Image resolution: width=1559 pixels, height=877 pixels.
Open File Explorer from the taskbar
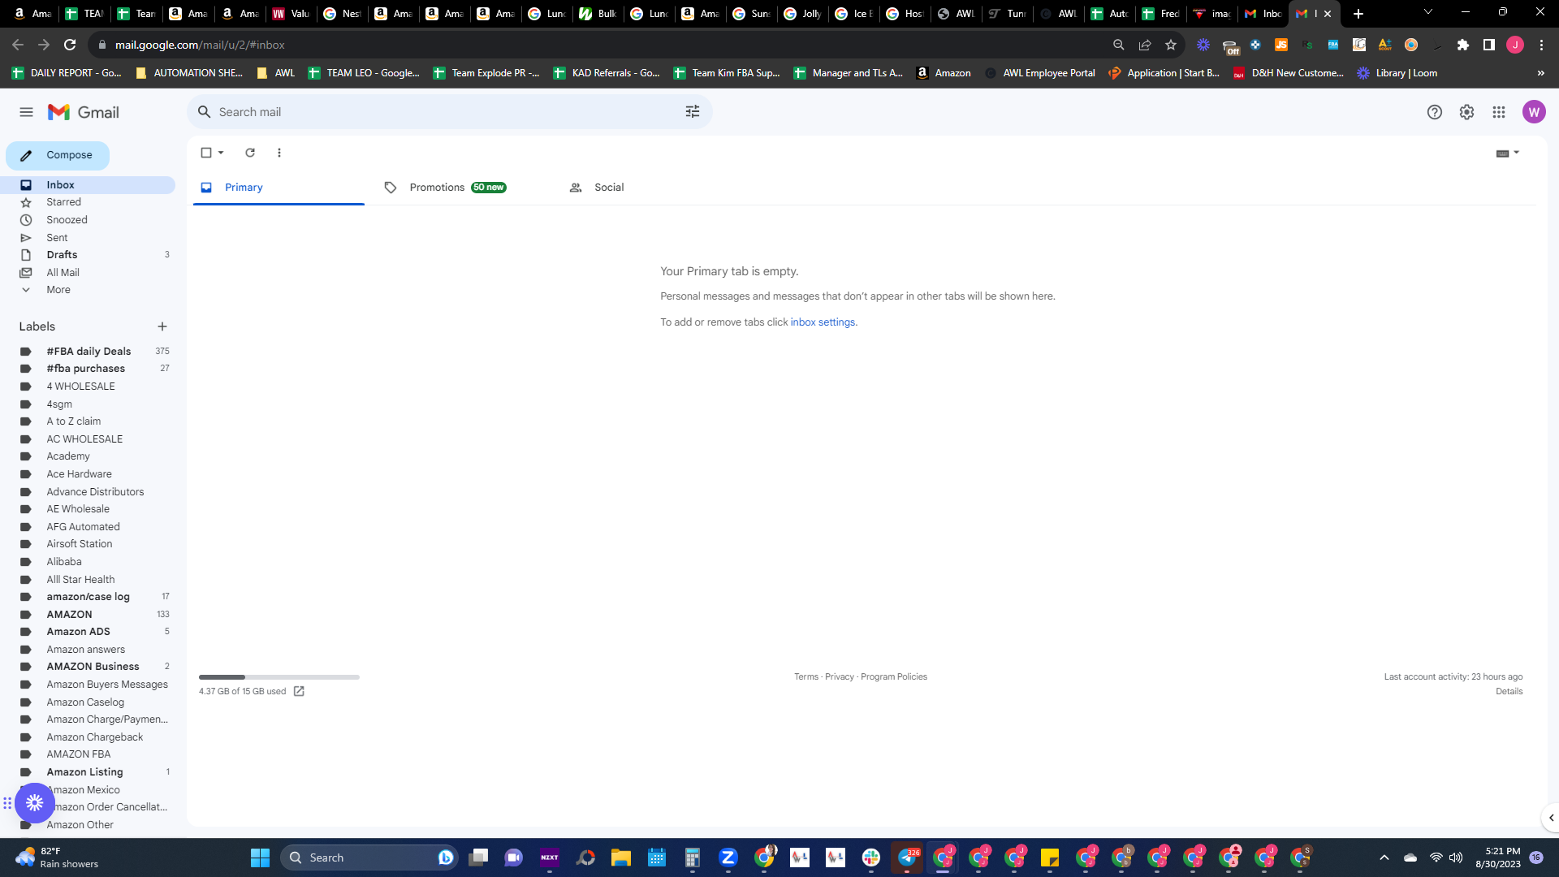pyautogui.click(x=621, y=858)
